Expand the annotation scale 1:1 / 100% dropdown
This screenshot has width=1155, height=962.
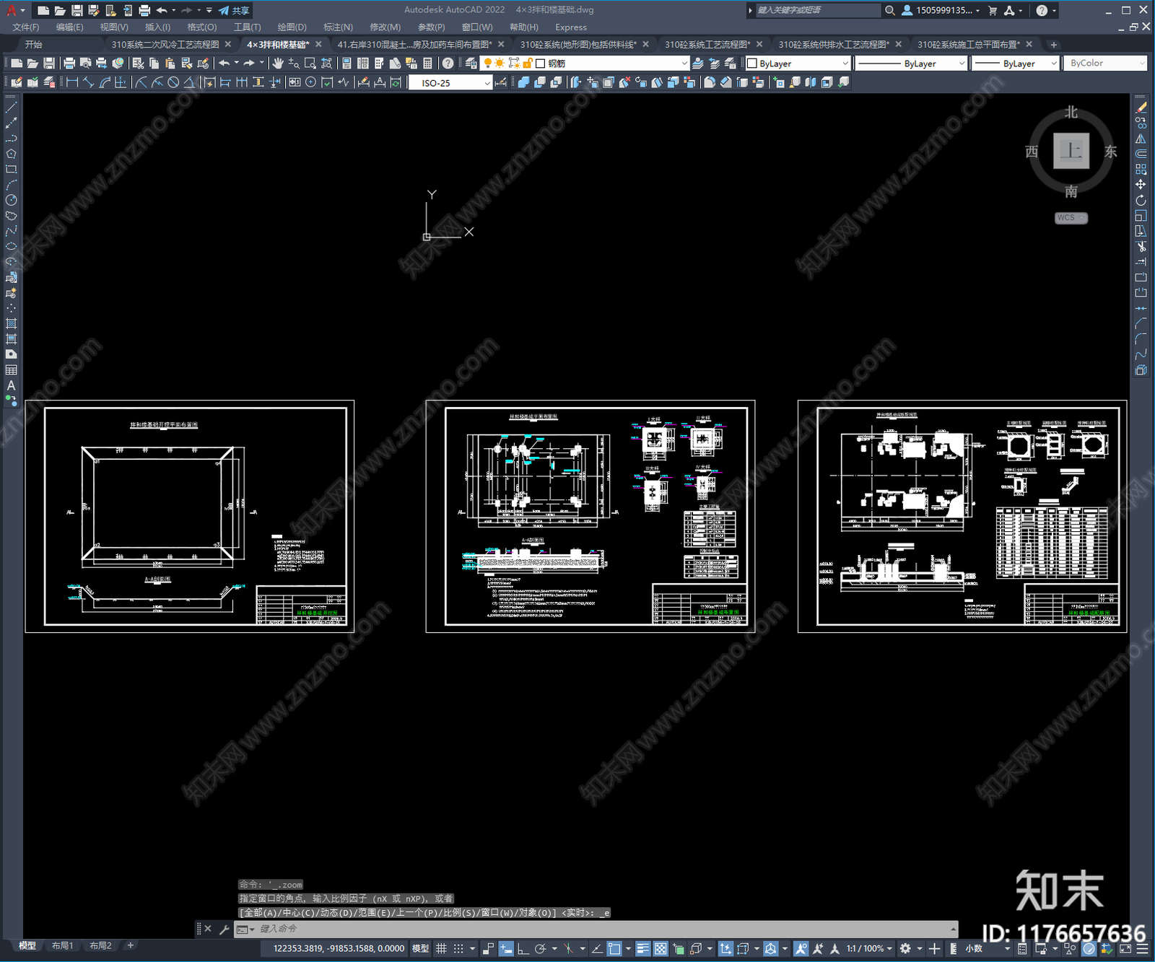pyautogui.click(x=869, y=948)
